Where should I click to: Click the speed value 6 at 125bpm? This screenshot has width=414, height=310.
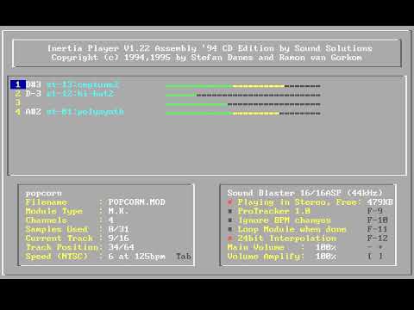(x=137, y=257)
